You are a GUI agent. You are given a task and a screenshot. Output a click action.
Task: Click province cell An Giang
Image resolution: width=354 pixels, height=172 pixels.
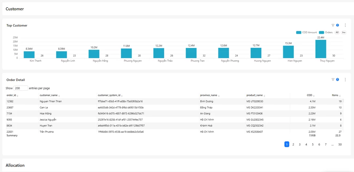(205, 114)
